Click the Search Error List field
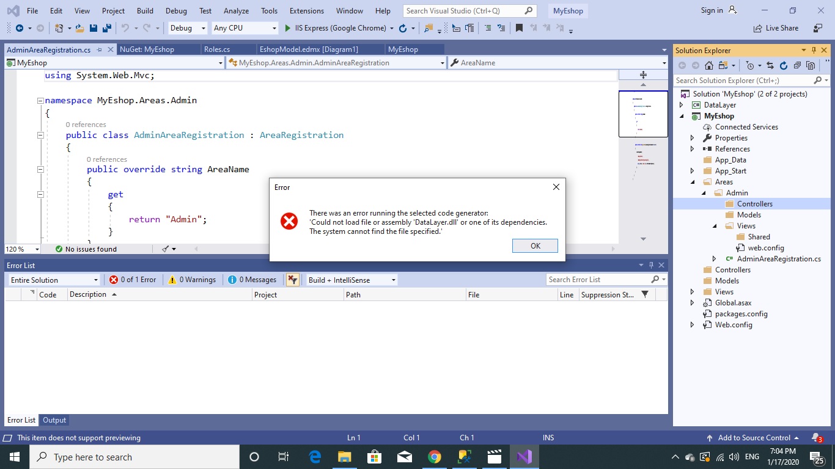This screenshot has height=469, width=835. [599, 280]
